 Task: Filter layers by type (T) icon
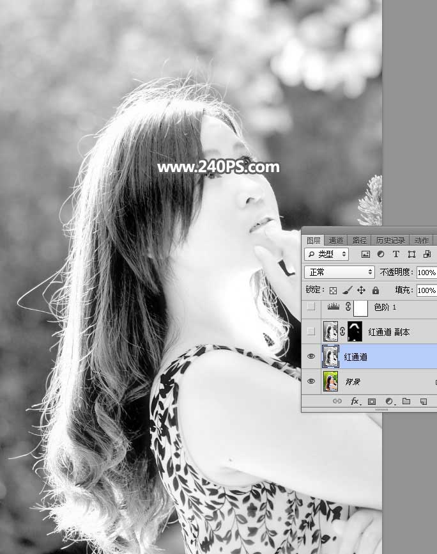coord(395,255)
